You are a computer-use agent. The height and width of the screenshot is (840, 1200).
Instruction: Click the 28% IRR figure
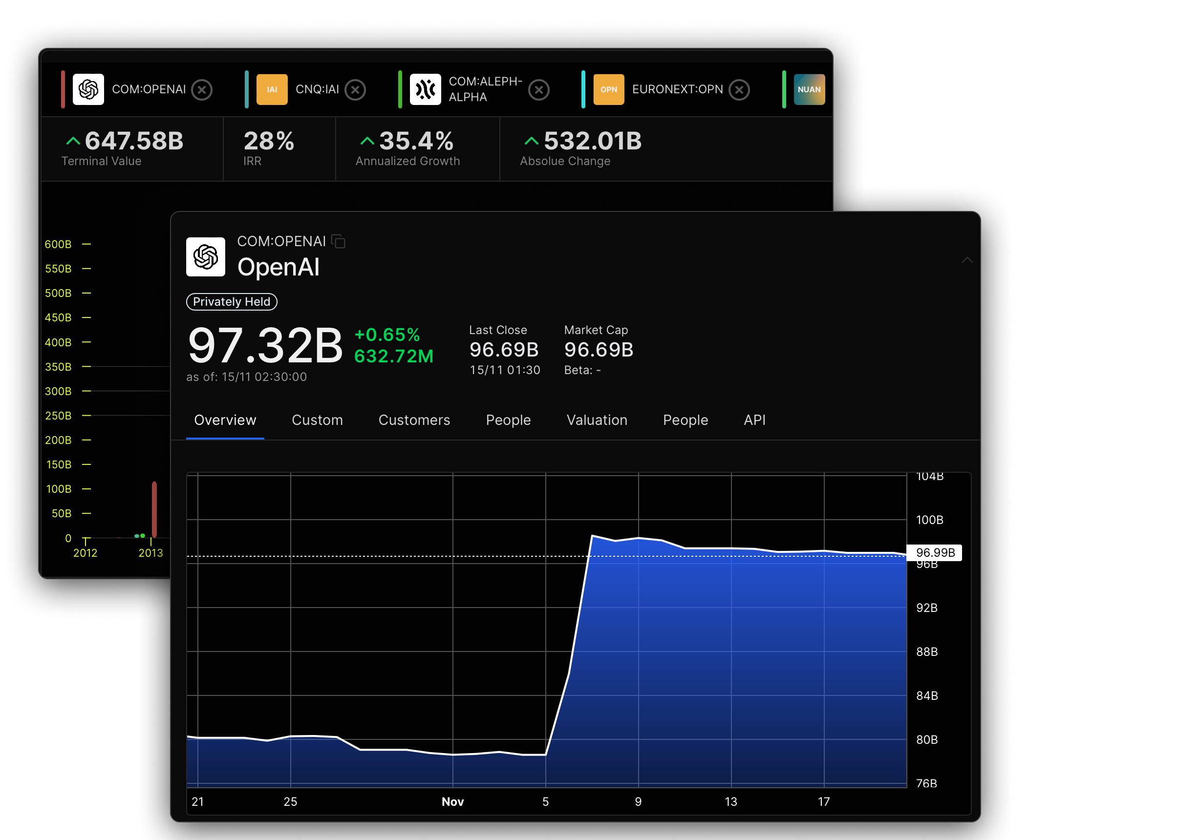[x=269, y=141]
